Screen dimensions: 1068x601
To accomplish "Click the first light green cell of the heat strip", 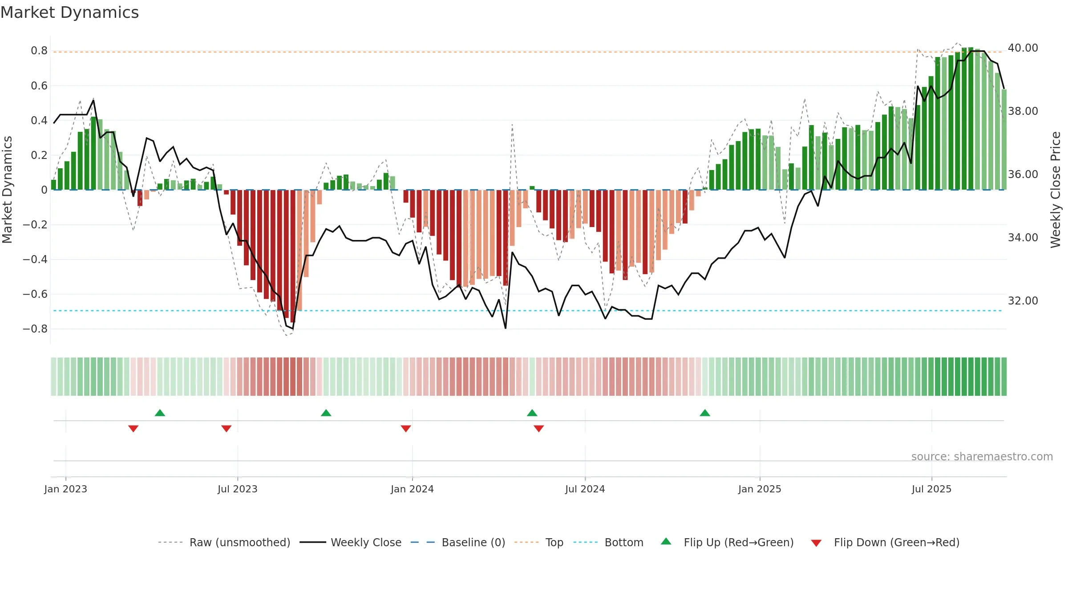I will 53,377.
